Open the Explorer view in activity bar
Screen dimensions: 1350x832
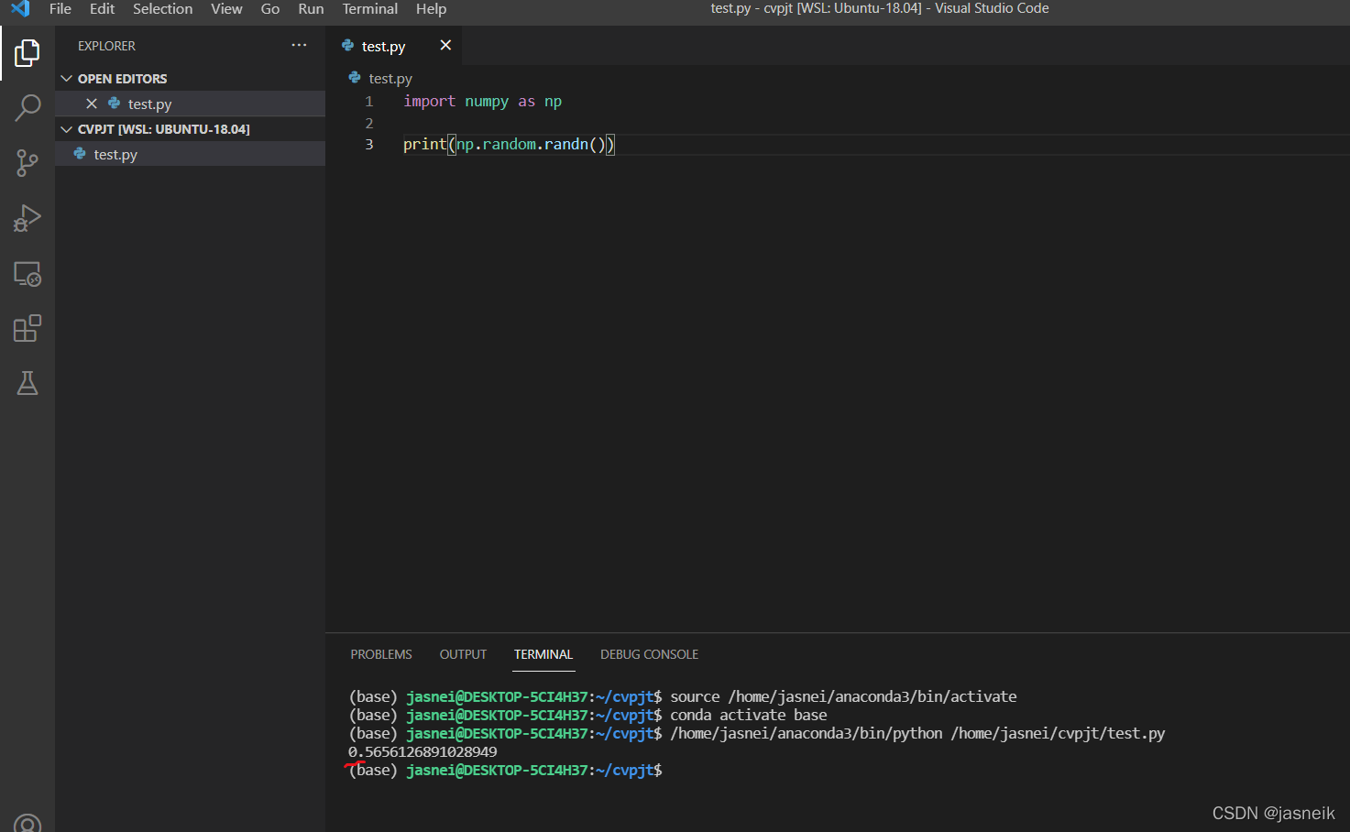click(x=27, y=53)
